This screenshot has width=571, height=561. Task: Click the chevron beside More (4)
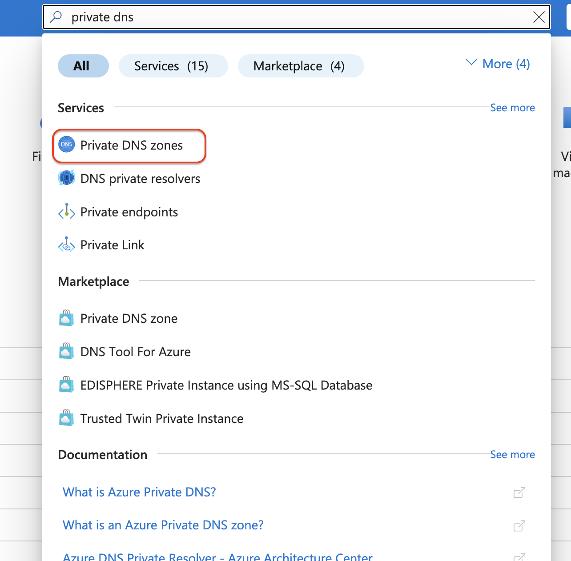coord(471,62)
